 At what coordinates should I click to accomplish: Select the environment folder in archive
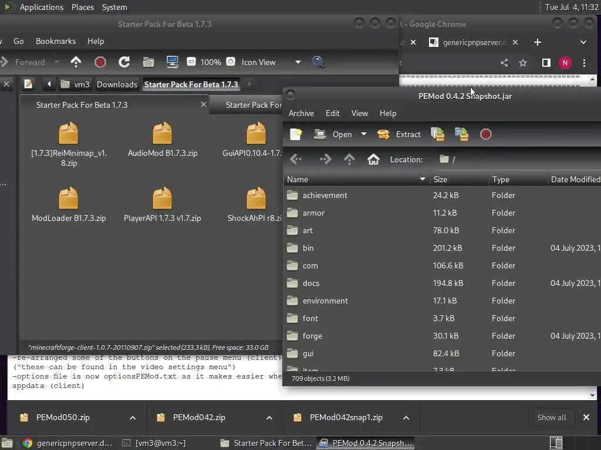pyautogui.click(x=443, y=301)
